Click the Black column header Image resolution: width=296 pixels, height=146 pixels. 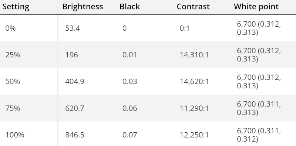[130, 7]
